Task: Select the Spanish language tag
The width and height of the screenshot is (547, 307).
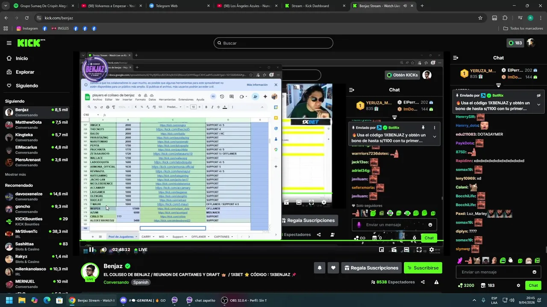Action: pyautogui.click(x=141, y=282)
